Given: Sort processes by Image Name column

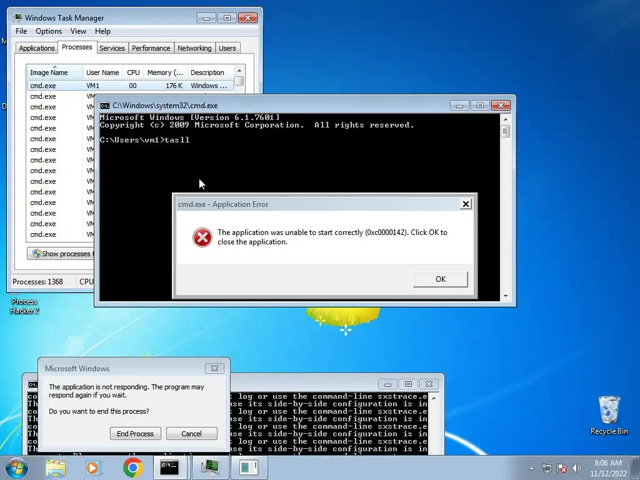Looking at the screenshot, I should (55, 72).
